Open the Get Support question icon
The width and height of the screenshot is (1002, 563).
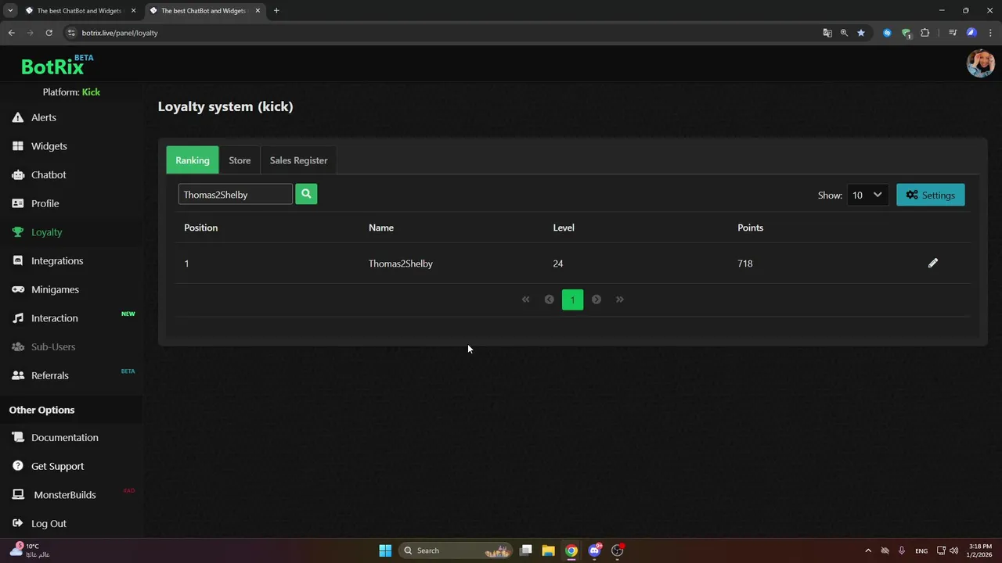(17, 466)
